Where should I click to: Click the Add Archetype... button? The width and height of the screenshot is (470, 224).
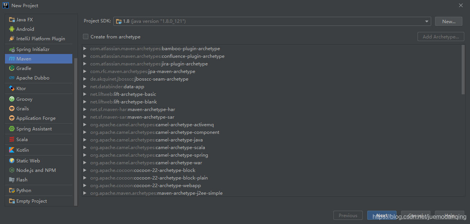(x=441, y=37)
